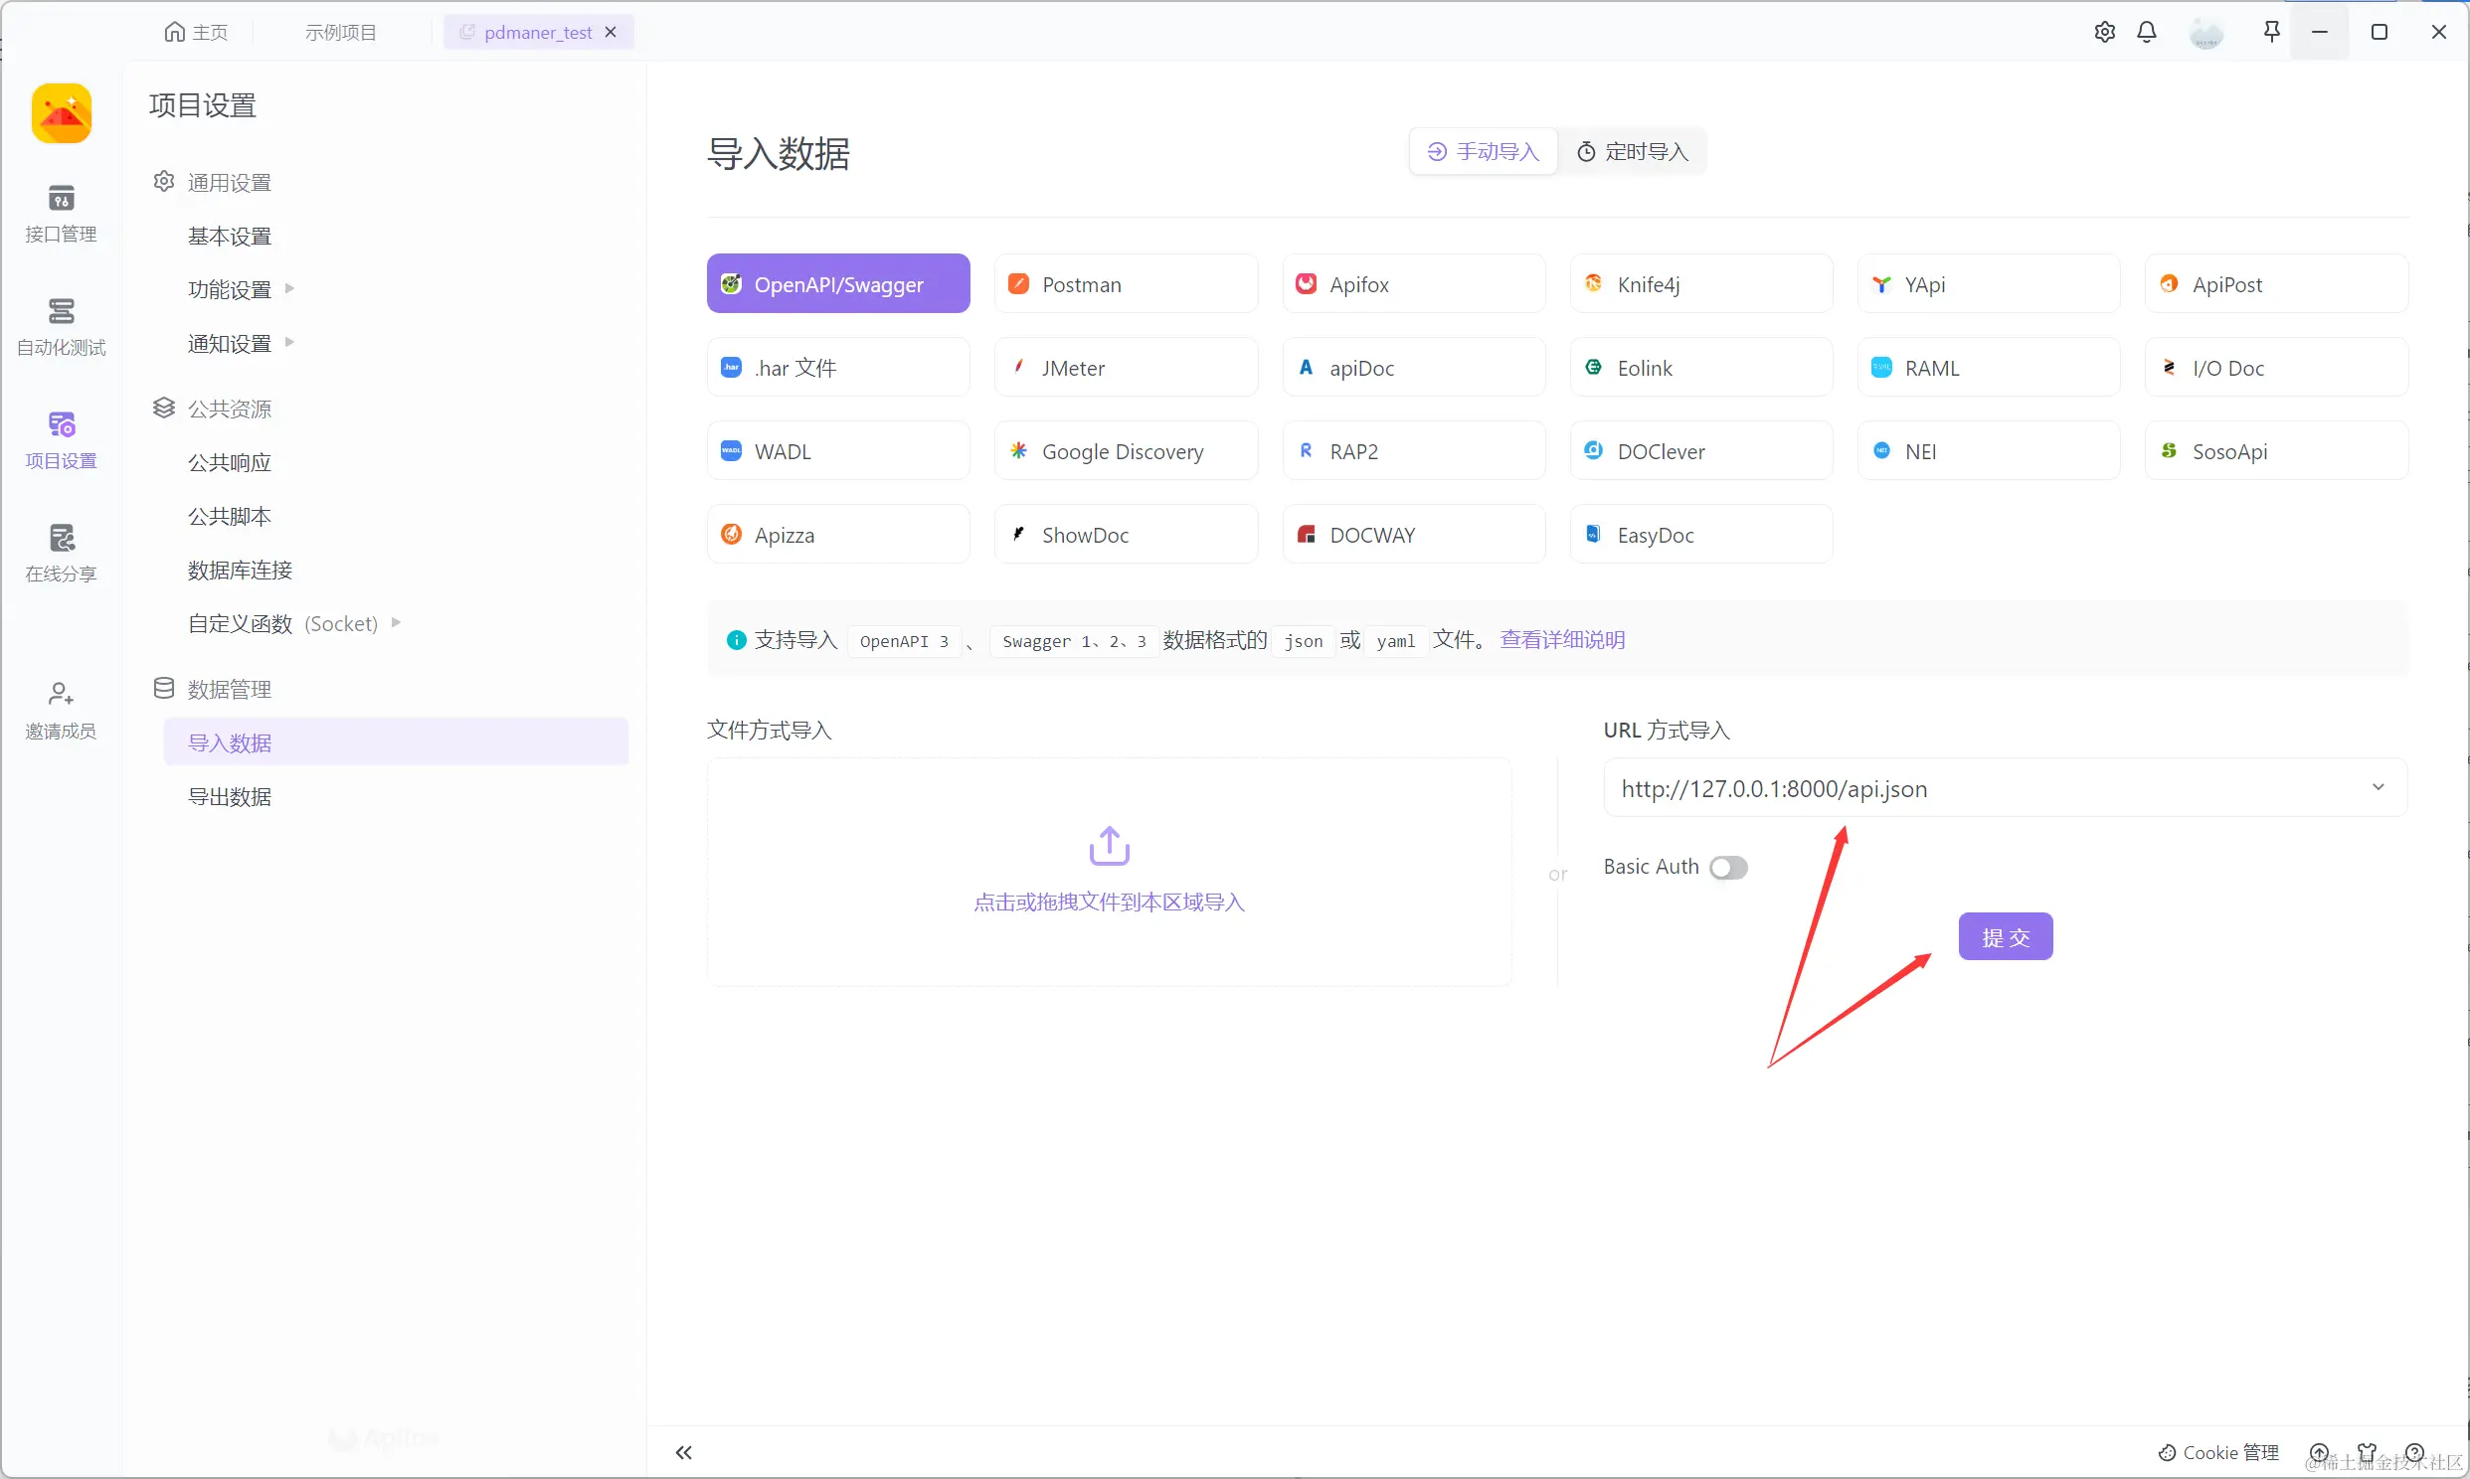Select .har 文件 import format

coord(838,368)
